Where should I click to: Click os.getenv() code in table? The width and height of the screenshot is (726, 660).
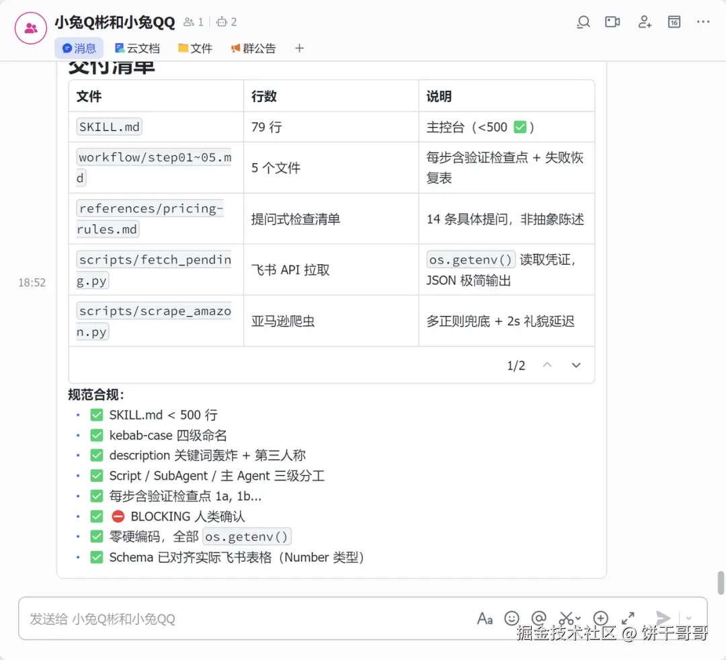click(471, 259)
